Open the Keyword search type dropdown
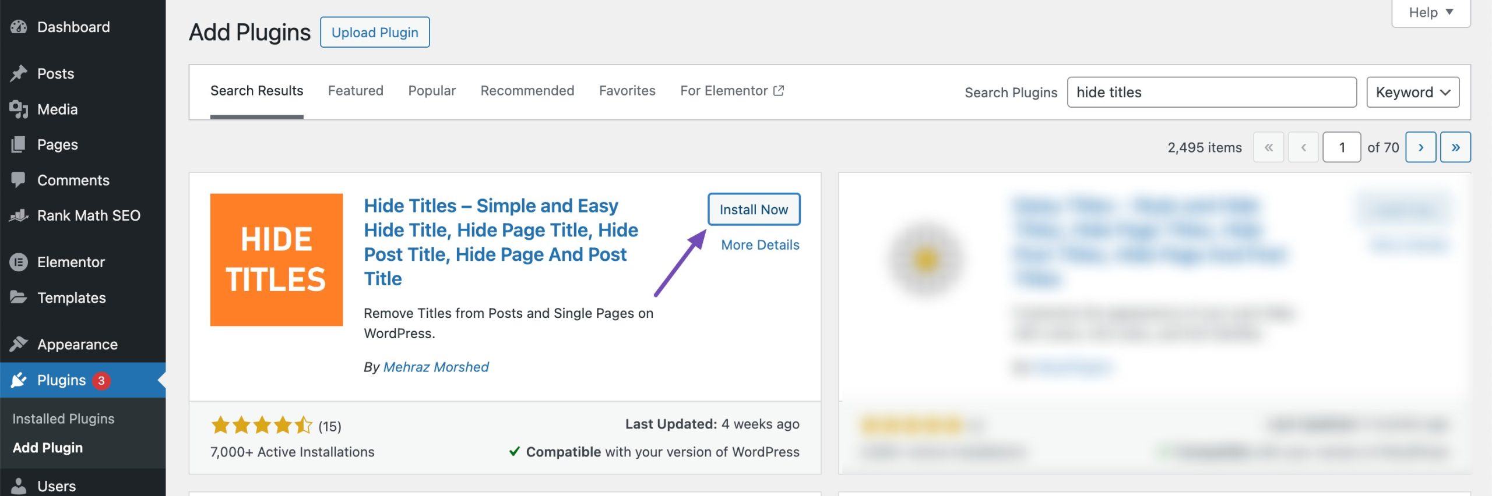Viewport: 1492px width, 496px height. click(1413, 92)
